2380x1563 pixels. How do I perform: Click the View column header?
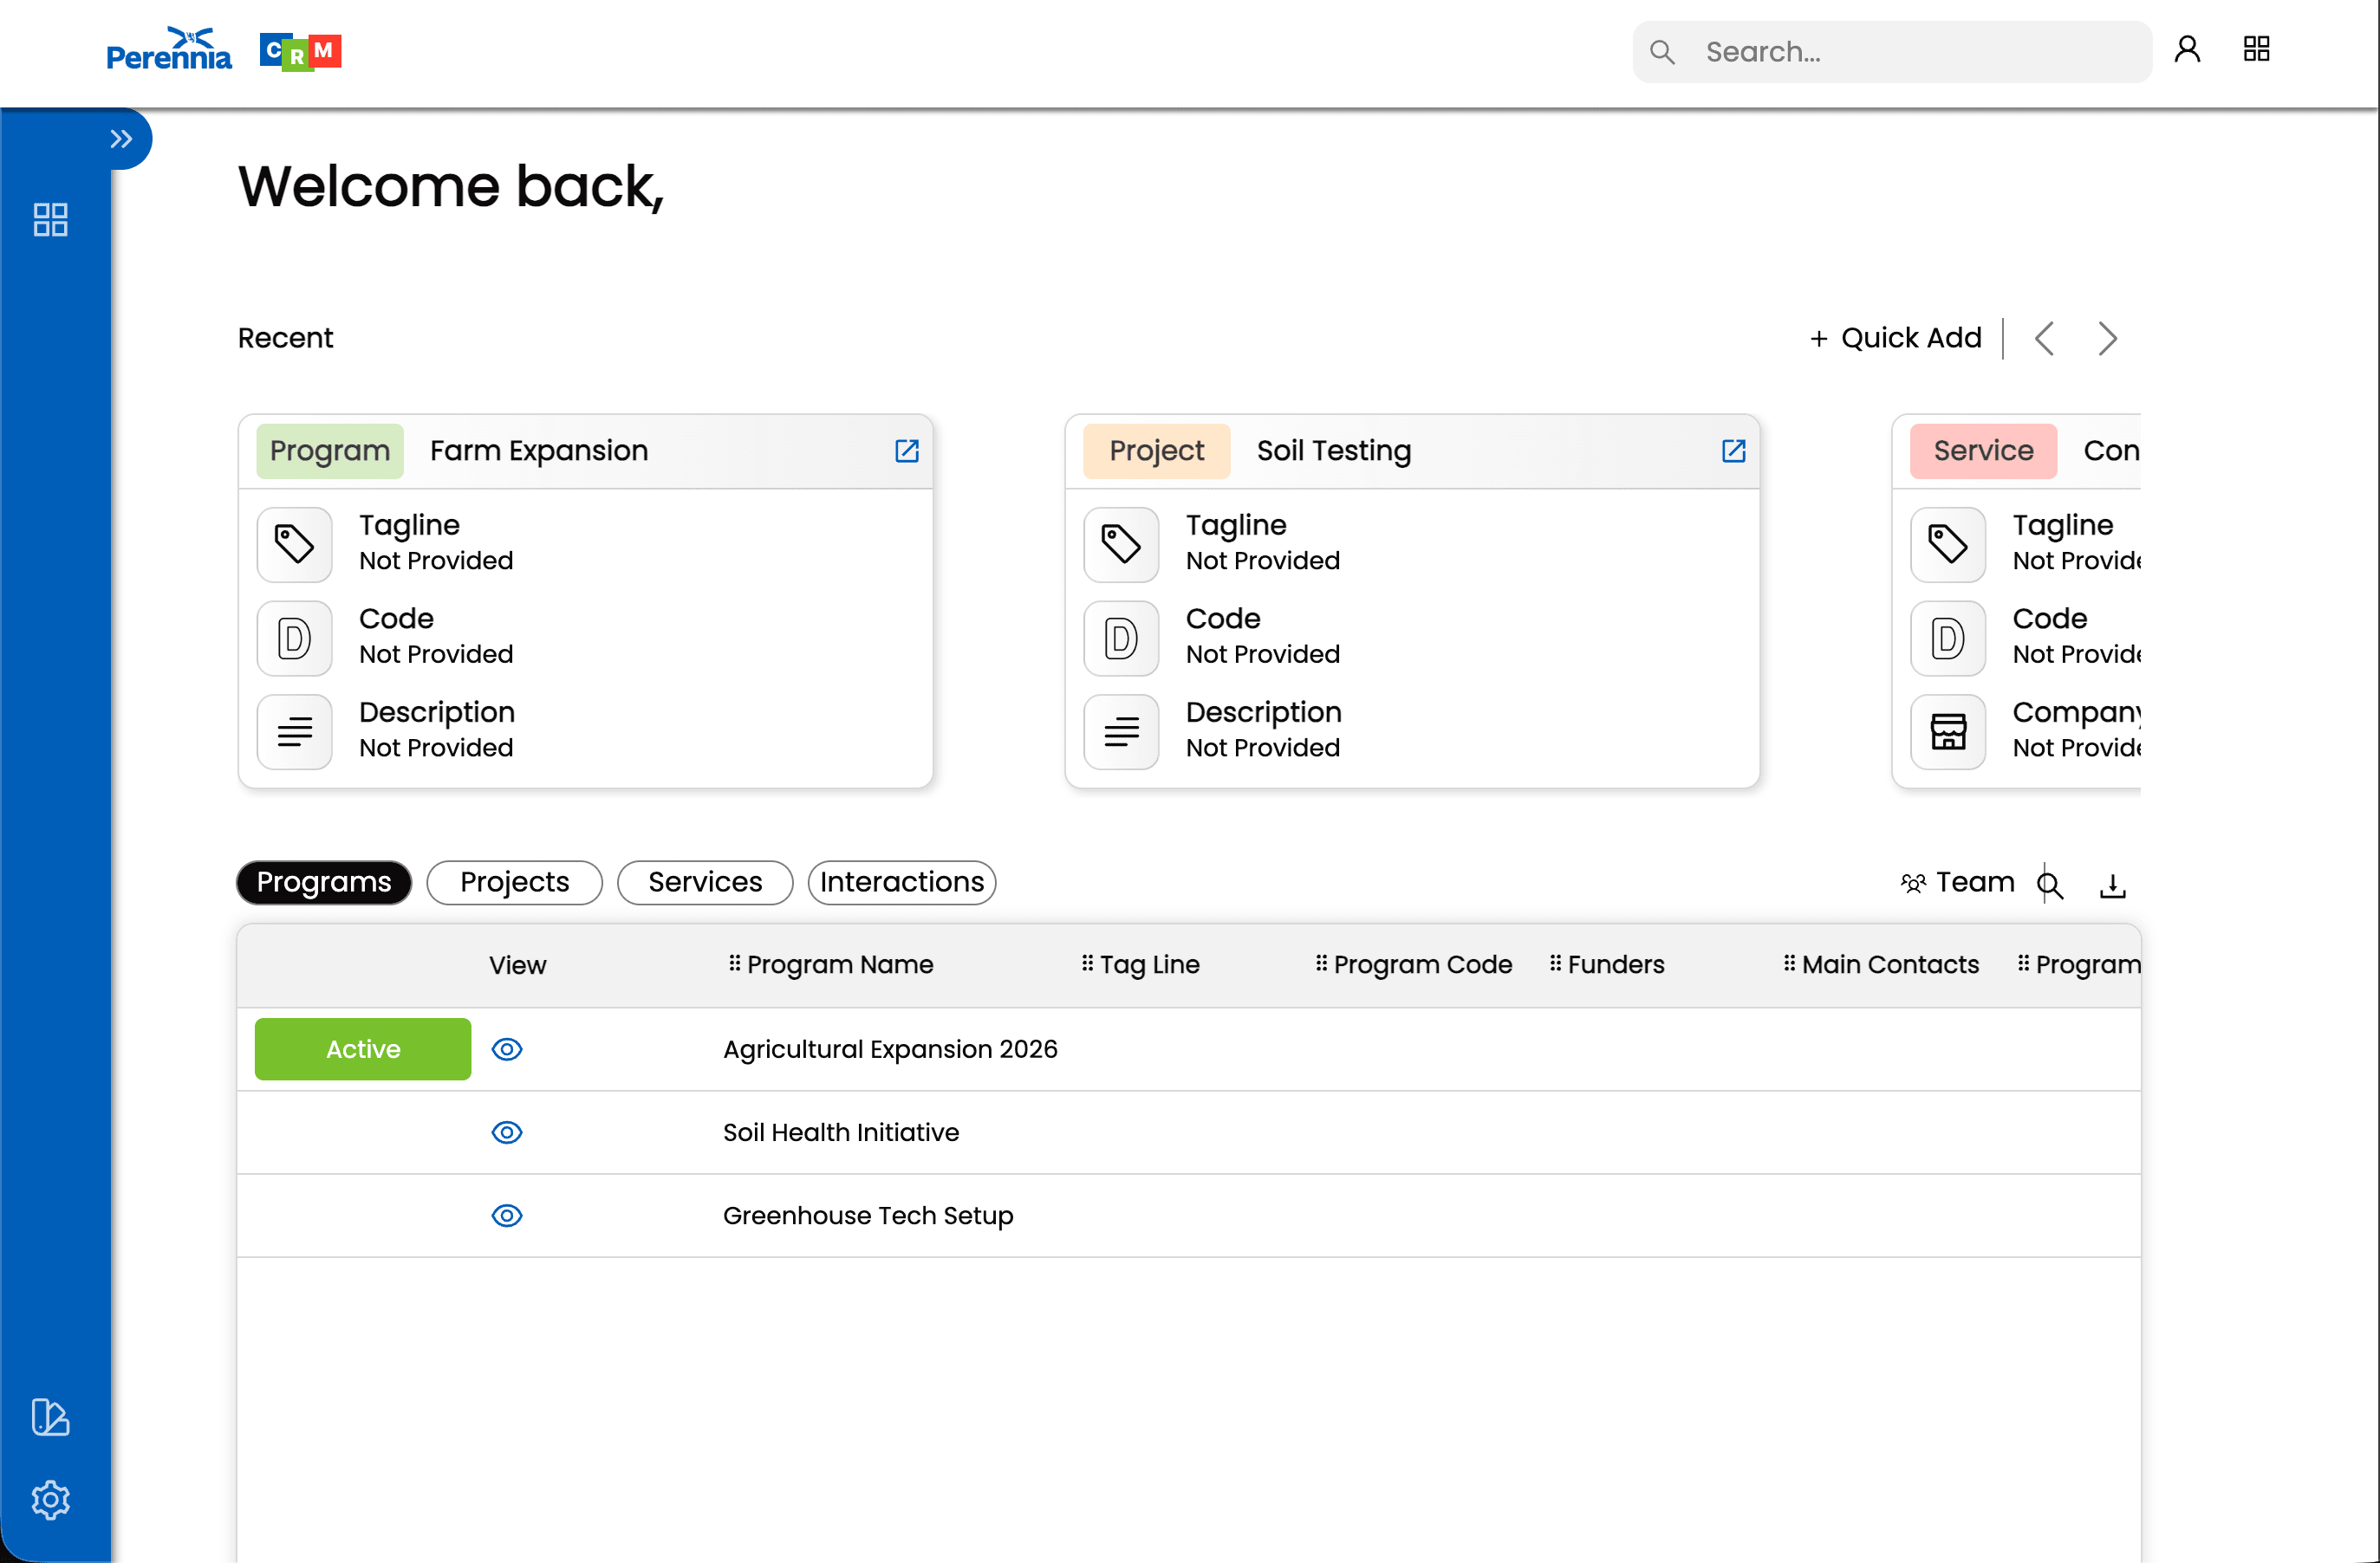click(518, 965)
